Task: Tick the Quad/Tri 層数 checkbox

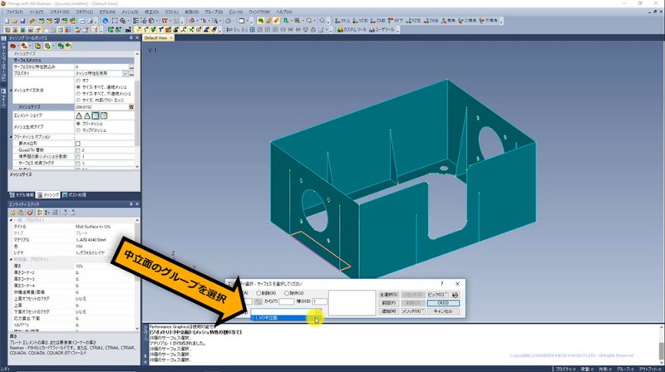Action: coord(77,150)
